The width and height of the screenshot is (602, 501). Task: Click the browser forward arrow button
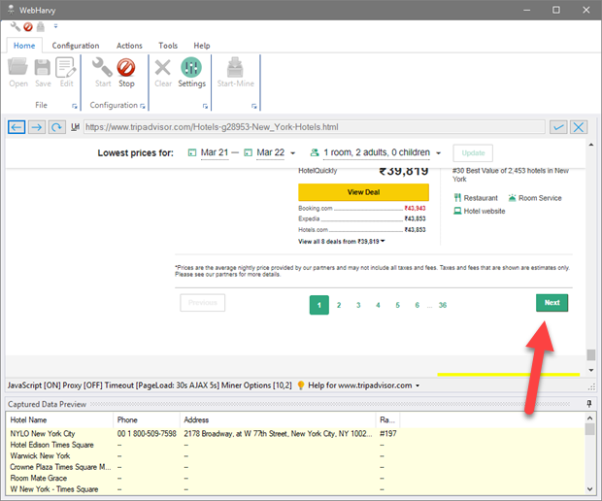36,127
